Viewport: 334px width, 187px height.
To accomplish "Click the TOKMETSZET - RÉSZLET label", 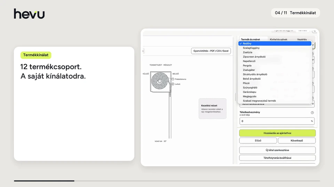I will click(x=161, y=65).
